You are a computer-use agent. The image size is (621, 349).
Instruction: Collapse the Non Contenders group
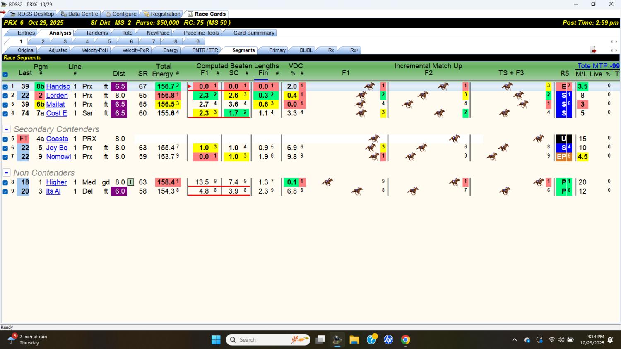coord(7,172)
